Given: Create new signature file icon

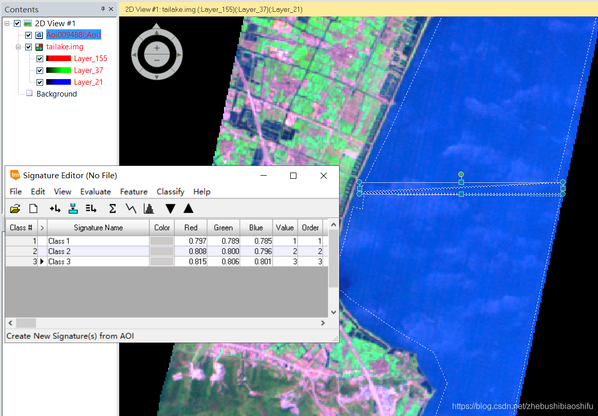Looking at the screenshot, I should pyautogui.click(x=33, y=209).
